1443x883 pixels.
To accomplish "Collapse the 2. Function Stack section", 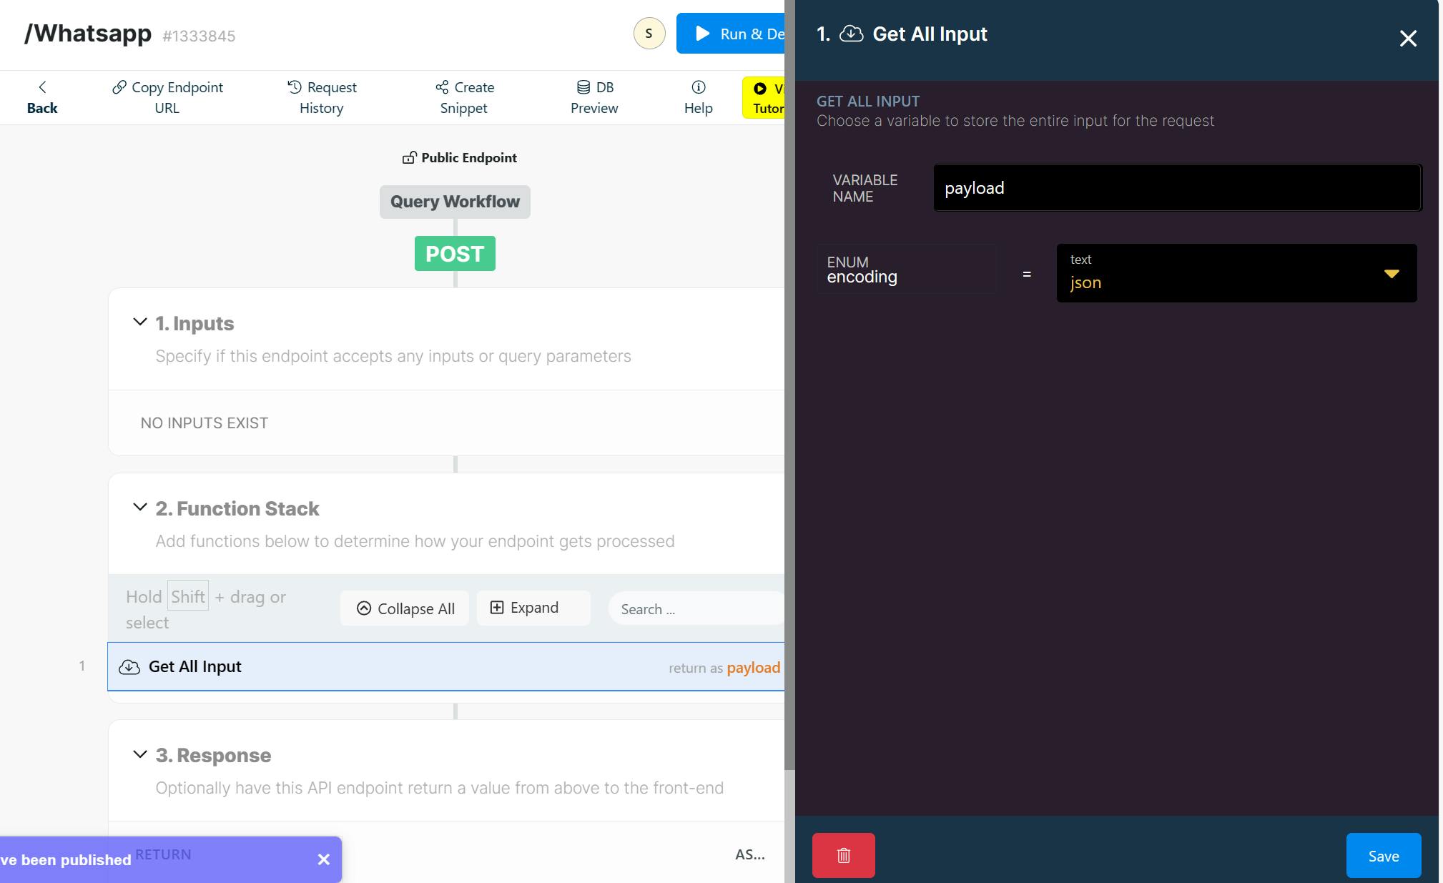I will [140, 508].
